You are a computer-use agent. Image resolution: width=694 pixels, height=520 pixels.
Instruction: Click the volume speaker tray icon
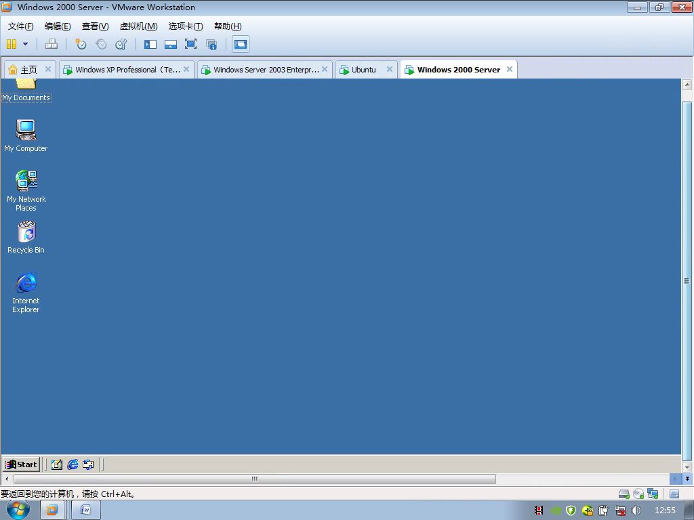tap(636, 511)
